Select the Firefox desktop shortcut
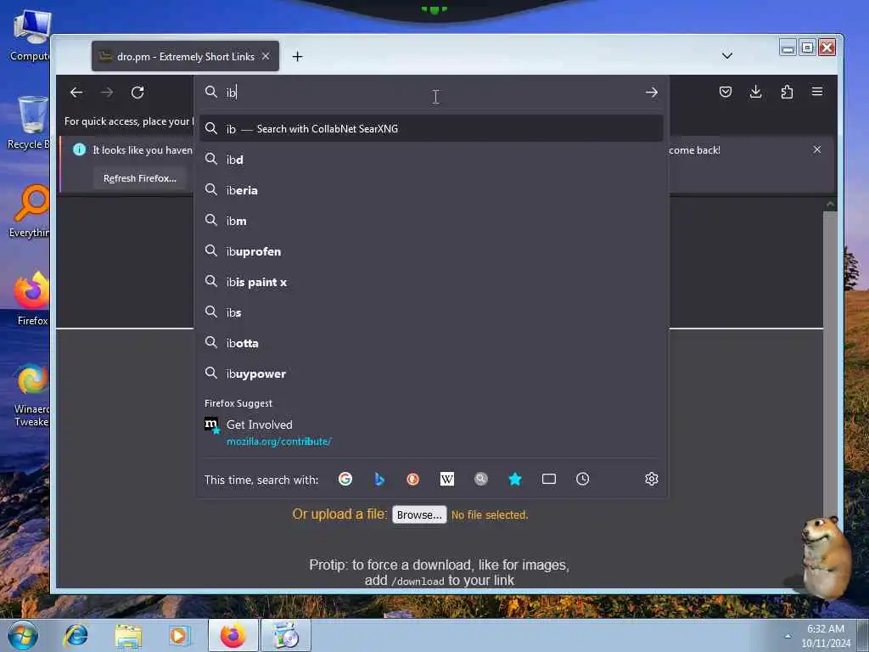This screenshot has height=652, width=869. (x=31, y=300)
